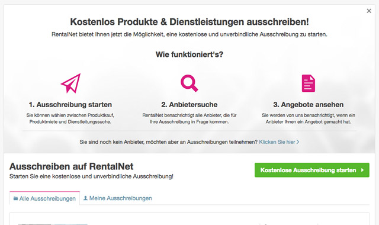Image resolution: width=379 pixels, height=225 pixels.
Task: Click the Kostenlos Produkte & Dienstleistungen ausschreiben title
Action: (x=189, y=22)
